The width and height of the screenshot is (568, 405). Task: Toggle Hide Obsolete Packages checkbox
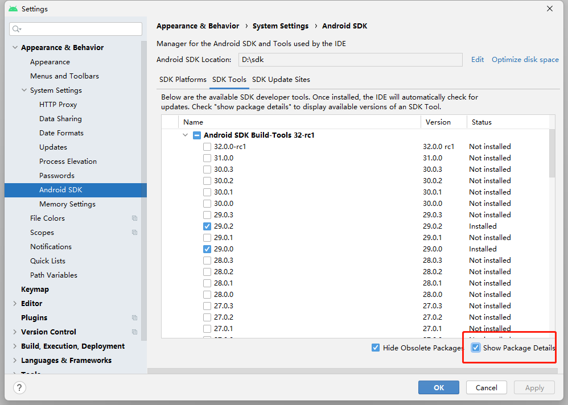376,348
